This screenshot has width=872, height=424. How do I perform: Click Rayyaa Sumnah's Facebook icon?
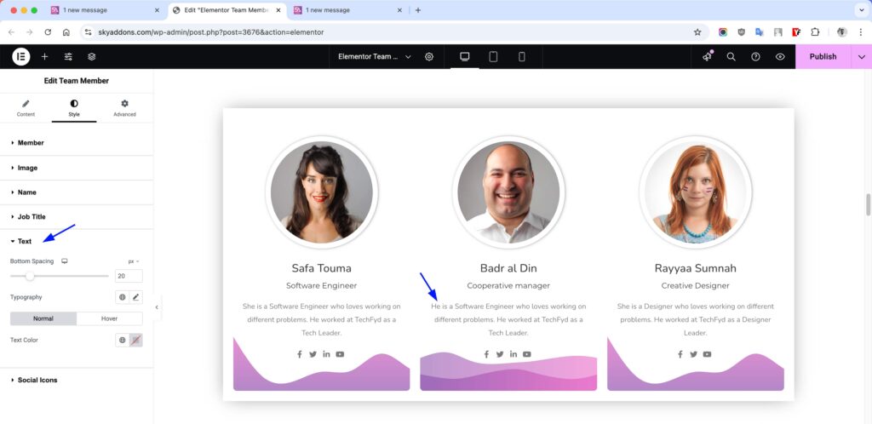(680, 354)
